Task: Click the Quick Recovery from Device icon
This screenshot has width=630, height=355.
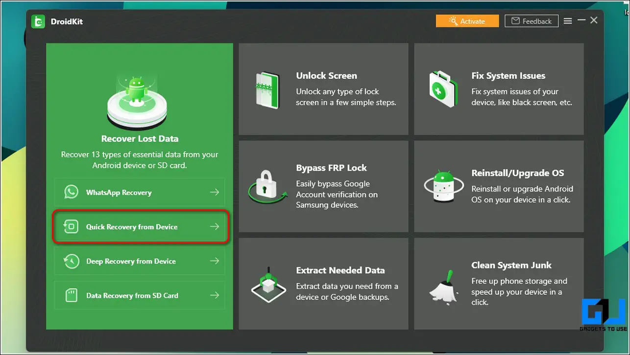Action: click(x=71, y=226)
